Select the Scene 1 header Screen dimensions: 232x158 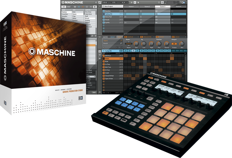click(131, 6)
